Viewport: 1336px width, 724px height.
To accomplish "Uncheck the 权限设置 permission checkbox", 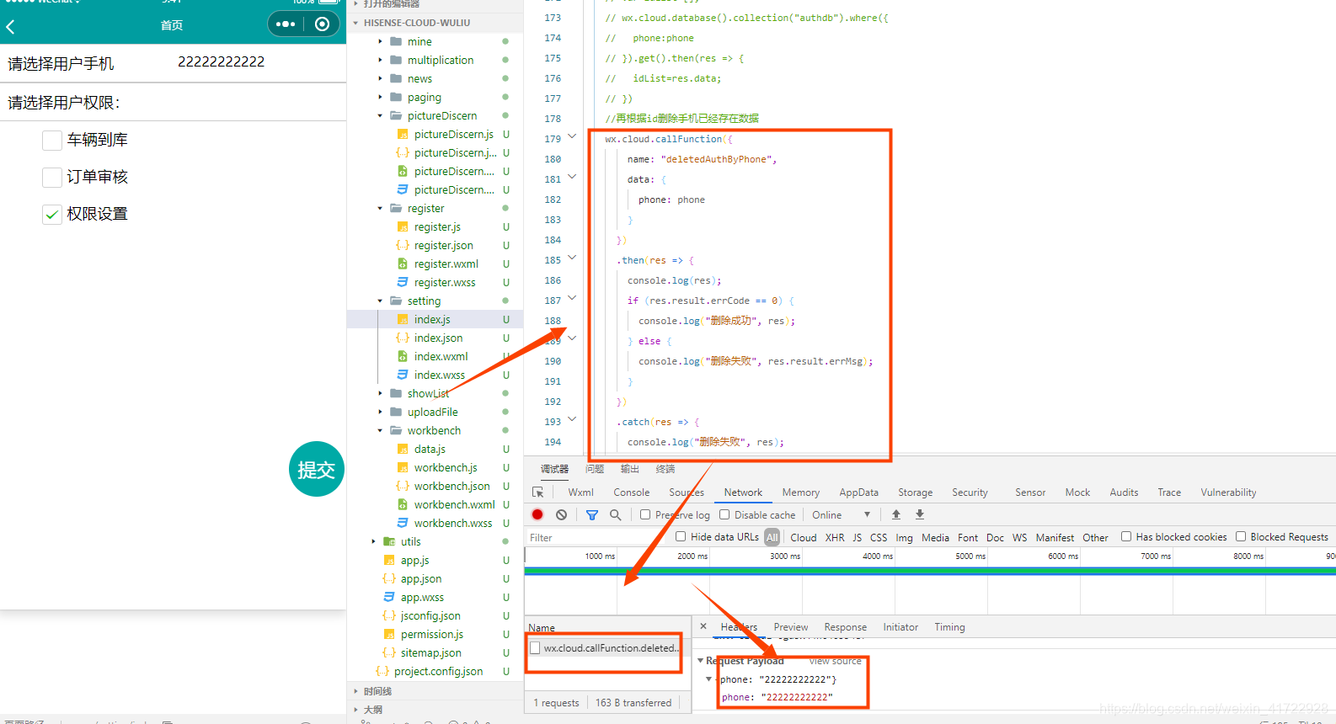I will [x=52, y=214].
